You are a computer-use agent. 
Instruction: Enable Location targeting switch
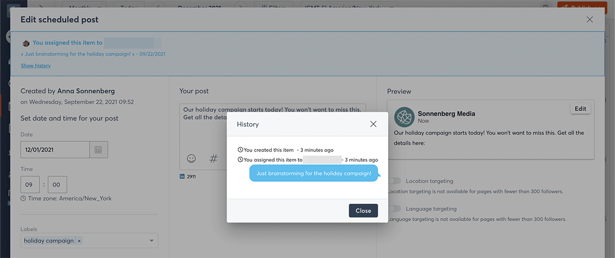395,181
